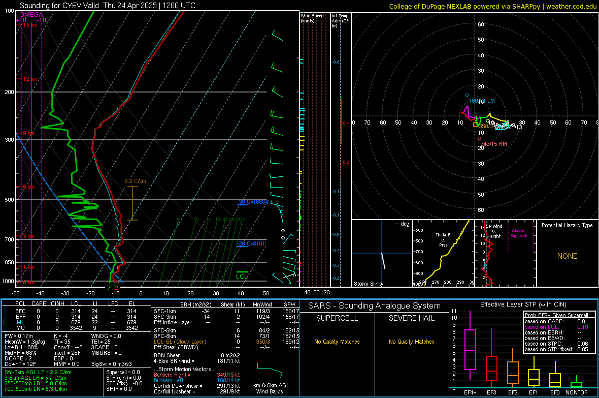Select the "Eff Shear (EBWD)" row
This screenshot has height=398, width=599.
pos(226,347)
